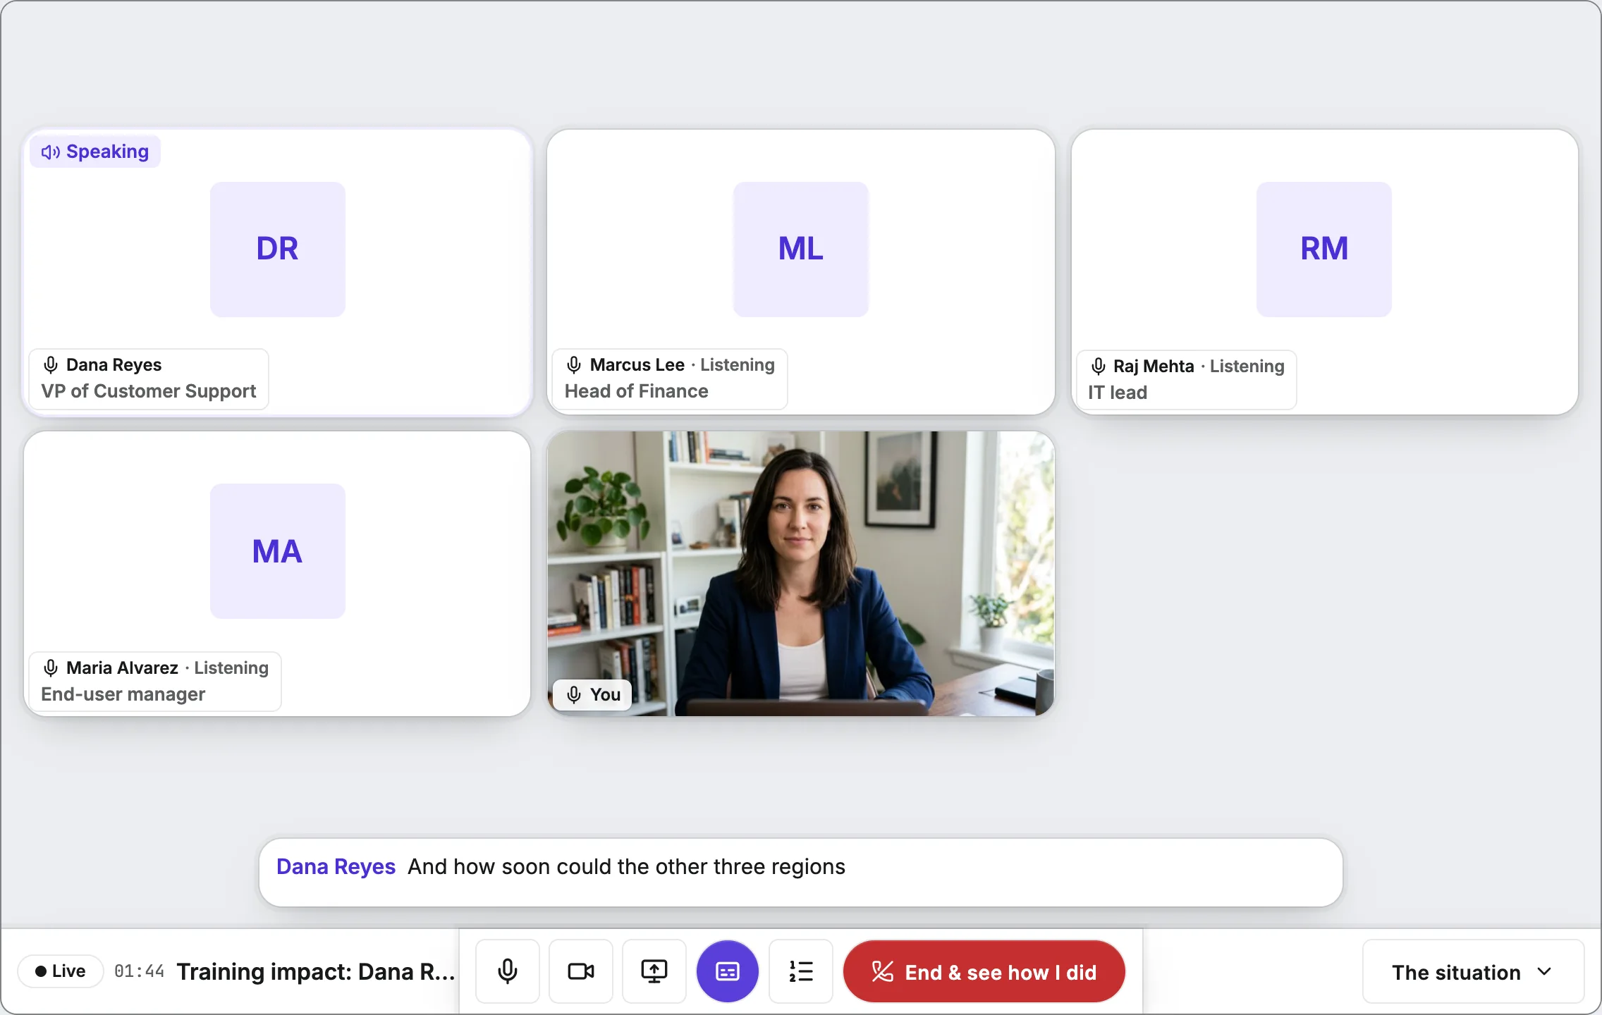The width and height of the screenshot is (1602, 1015).
Task: Click 'End-user manager' role text
Action: coord(123,694)
